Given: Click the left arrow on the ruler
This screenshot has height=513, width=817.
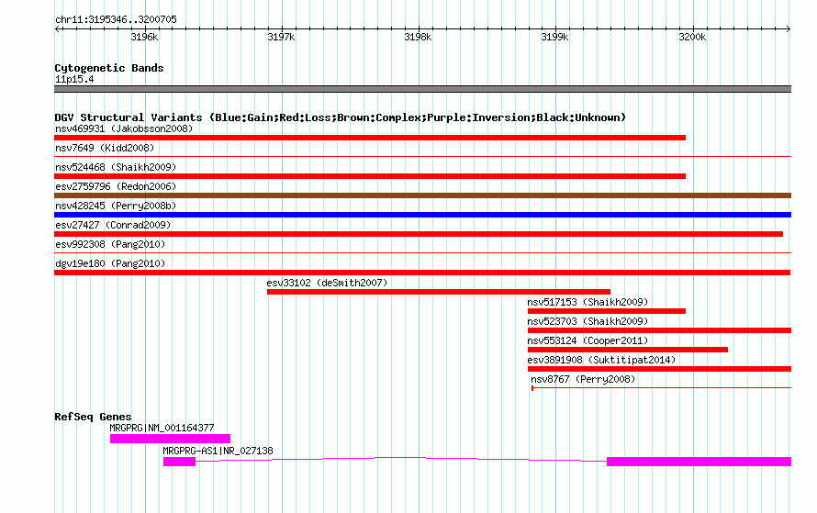Looking at the screenshot, I should coord(57,29).
